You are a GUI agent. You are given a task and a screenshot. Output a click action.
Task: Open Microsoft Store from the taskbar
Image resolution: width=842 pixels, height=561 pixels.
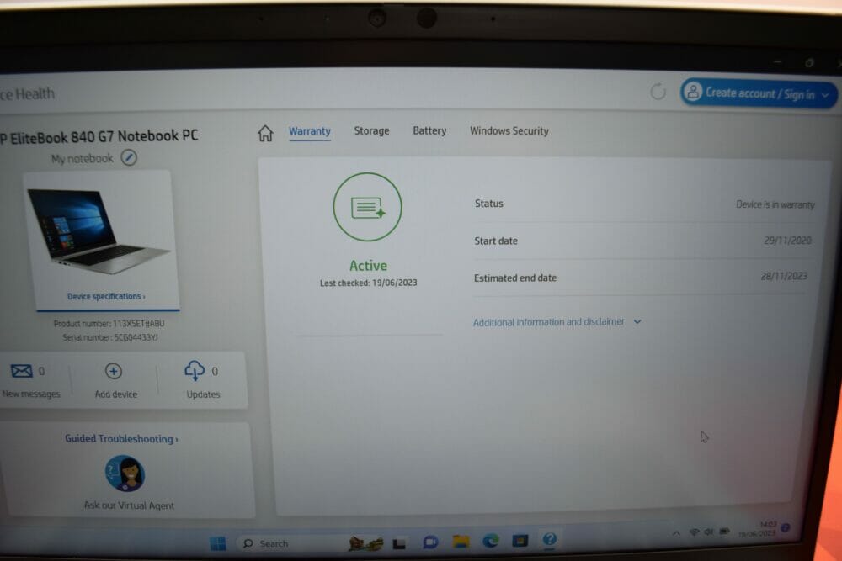coord(520,540)
